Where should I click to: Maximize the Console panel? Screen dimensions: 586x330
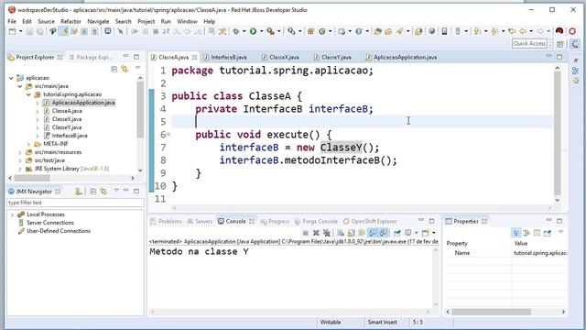(431, 221)
